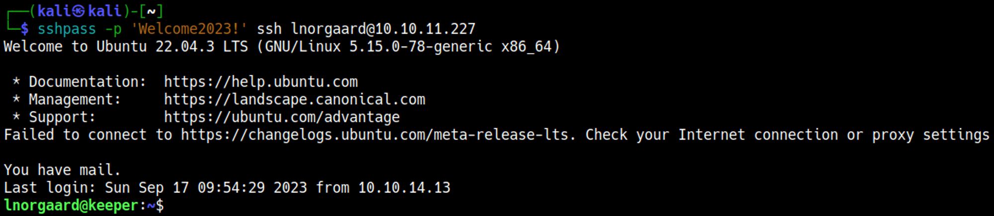Click the last login IP 10.10.14.13
This screenshot has height=216, width=994.
point(404,188)
